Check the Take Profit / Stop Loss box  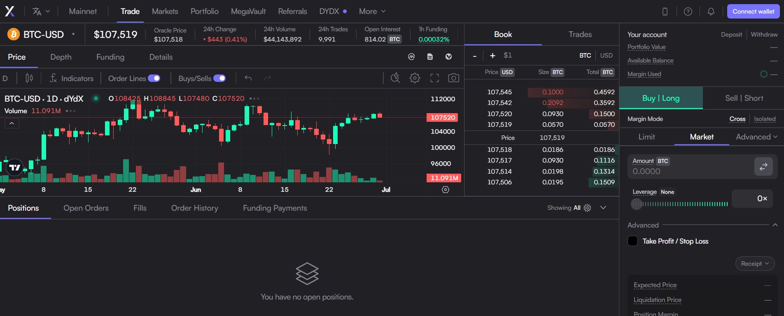632,241
